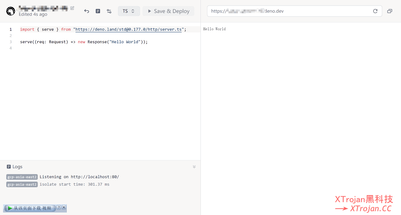The image size is (401, 215).
Task: Open preview in new window icon
Action: (x=390, y=11)
